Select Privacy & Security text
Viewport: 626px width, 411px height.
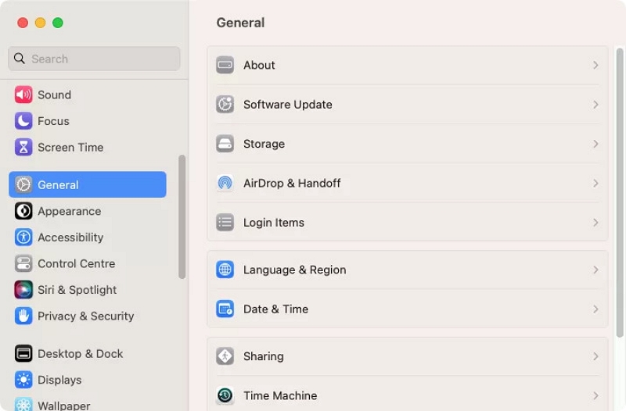(x=86, y=316)
